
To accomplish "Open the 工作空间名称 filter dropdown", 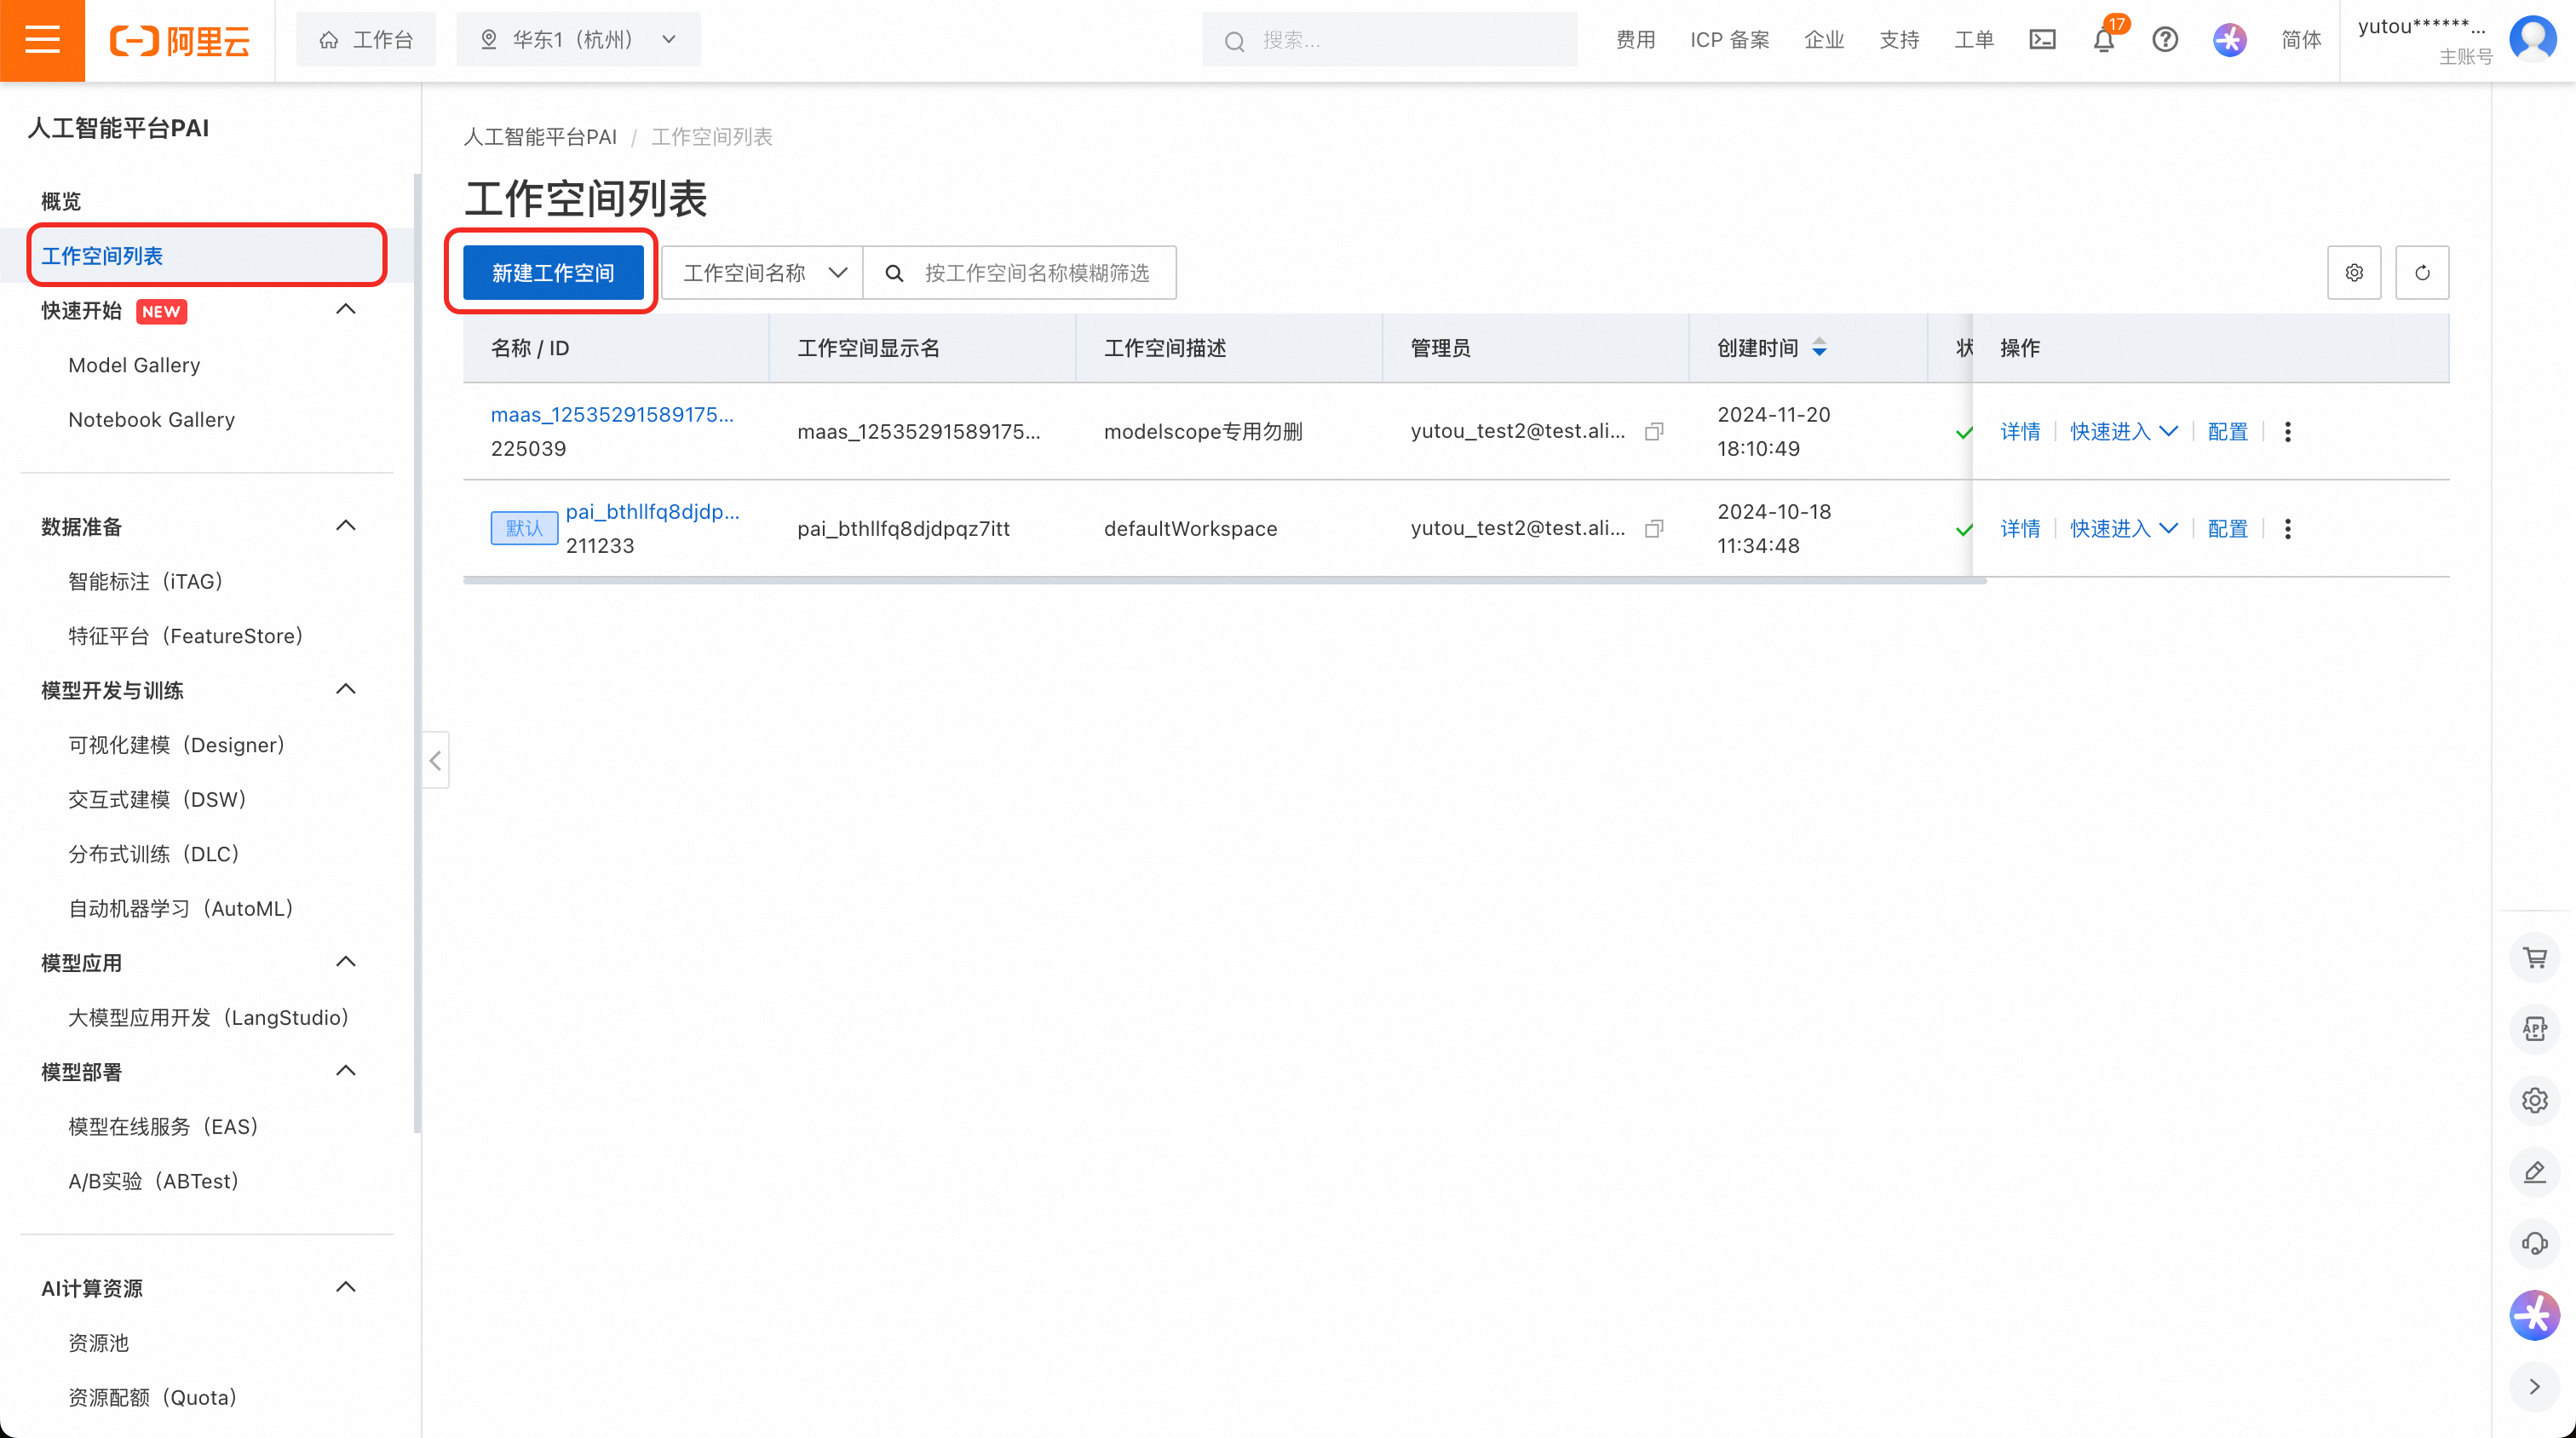I will click(763, 273).
